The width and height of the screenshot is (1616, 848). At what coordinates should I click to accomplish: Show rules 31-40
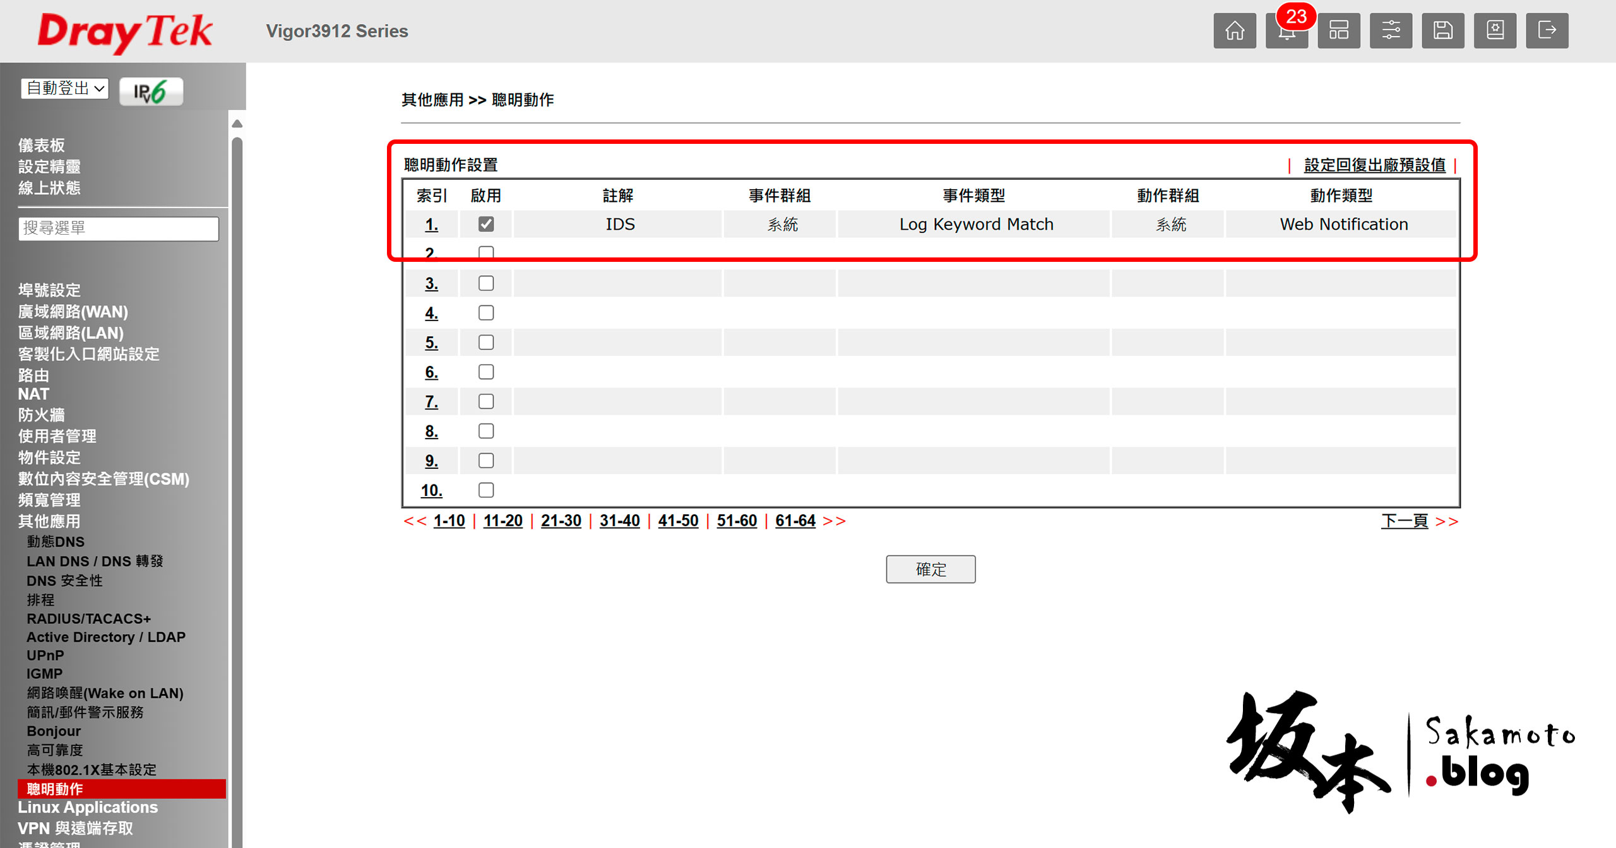619,521
